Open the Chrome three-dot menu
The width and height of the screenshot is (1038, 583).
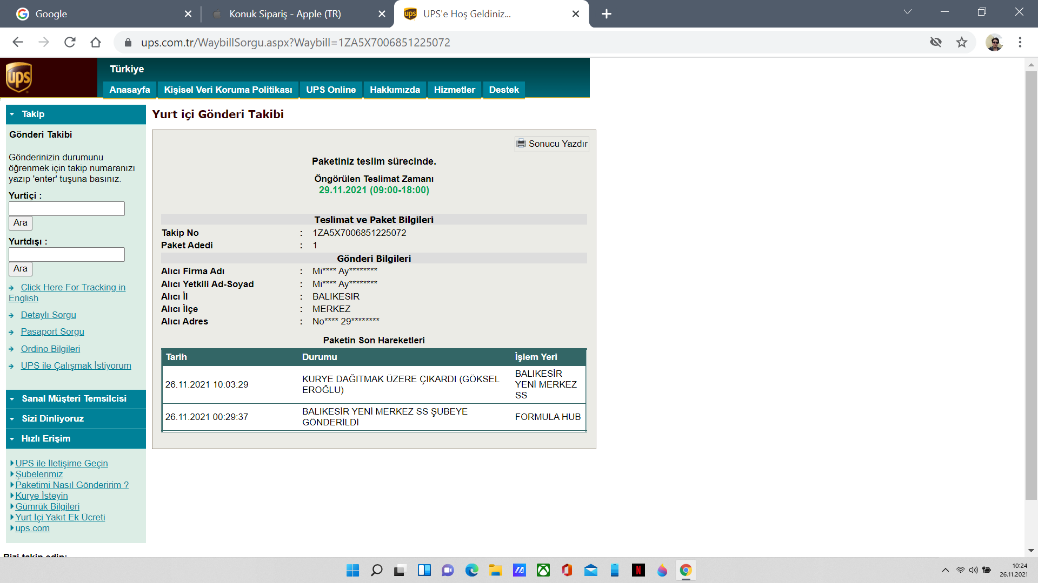pos(1020,42)
